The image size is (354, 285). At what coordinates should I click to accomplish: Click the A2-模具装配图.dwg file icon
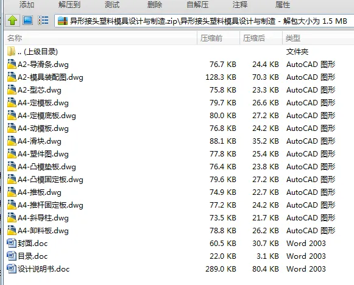12,77
